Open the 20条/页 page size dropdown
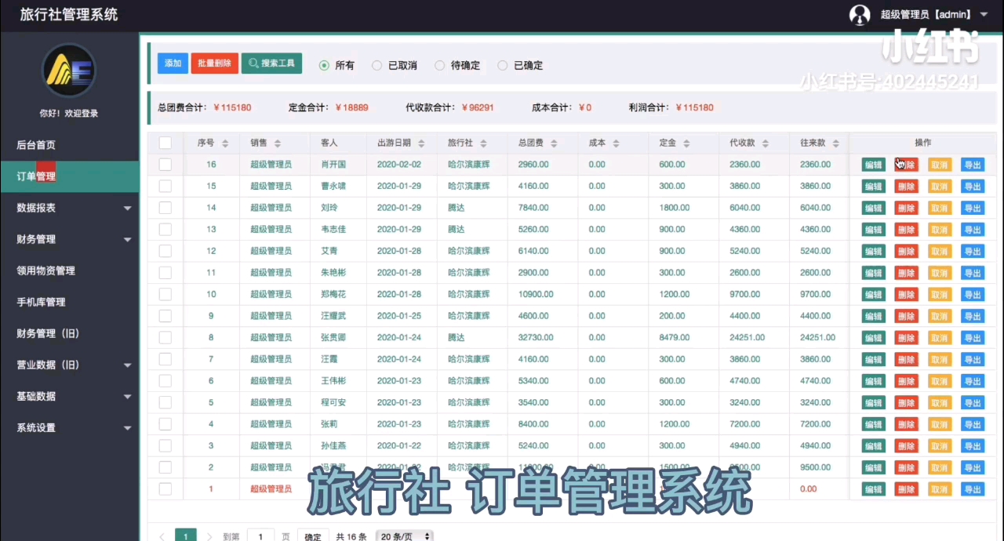This screenshot has height=541, width=1004. click(403, 536)
